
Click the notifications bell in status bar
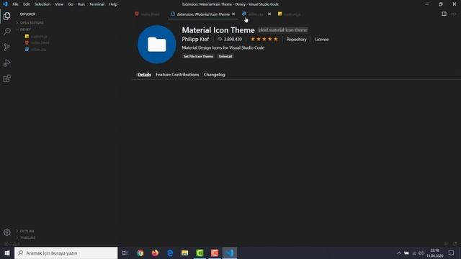(455, 244)
